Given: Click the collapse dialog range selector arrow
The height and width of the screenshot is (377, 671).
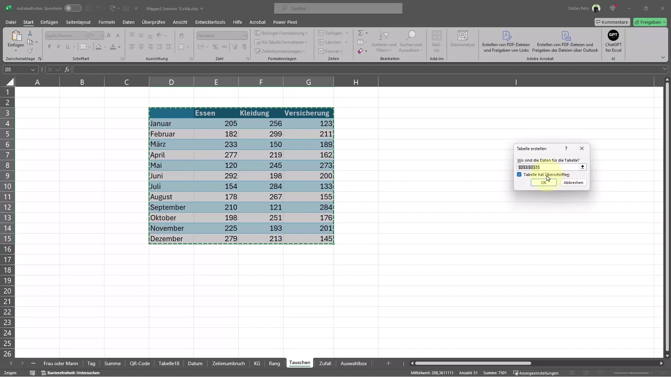Looking at the screenshot, I should (x=583, y=167).
